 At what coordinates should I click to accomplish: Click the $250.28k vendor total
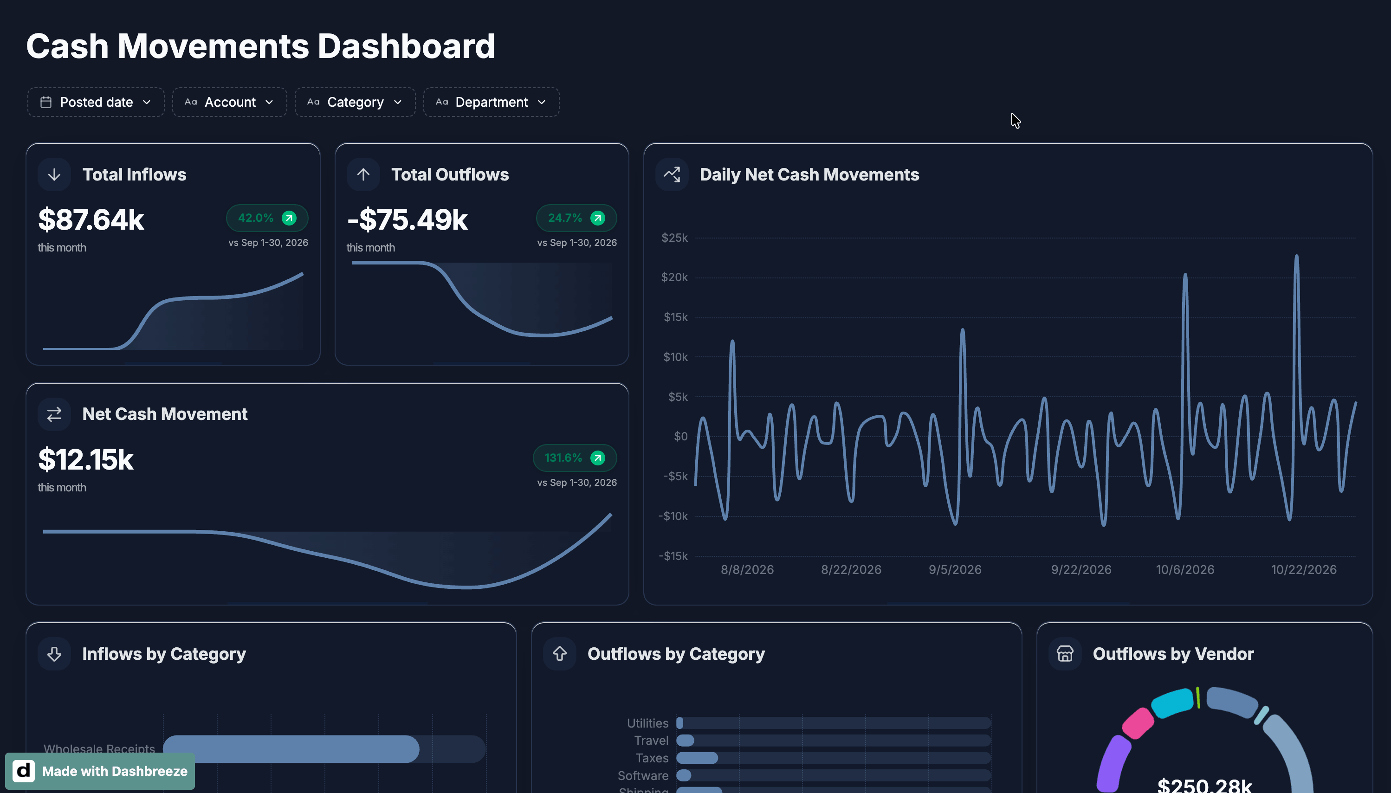coord(1204,786)
